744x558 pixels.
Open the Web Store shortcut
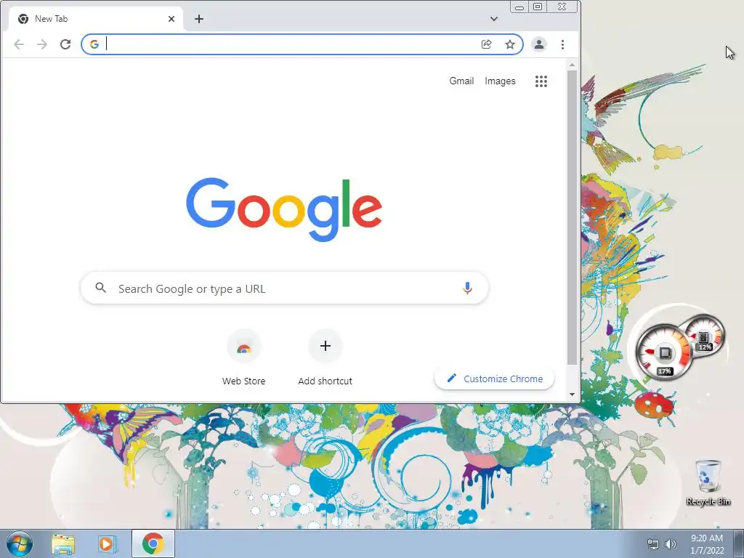pos(244,357)
